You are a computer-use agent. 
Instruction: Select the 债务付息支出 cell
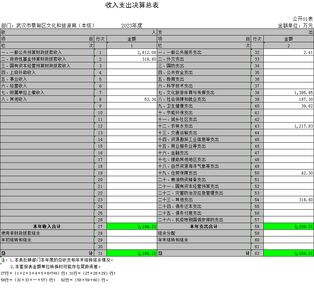(204, 213)
